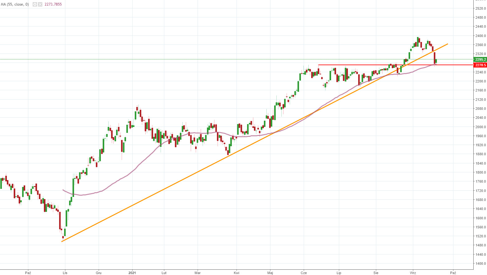Click the Kwi month label on time axis

[236, 273]
